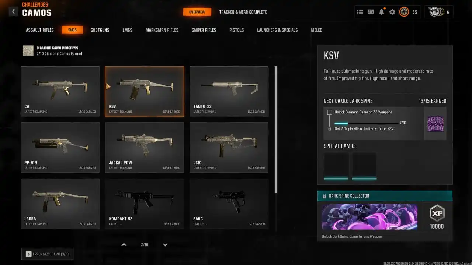
Task: Click the XP 10000 reward badge
Action: (x=437, y=217)
